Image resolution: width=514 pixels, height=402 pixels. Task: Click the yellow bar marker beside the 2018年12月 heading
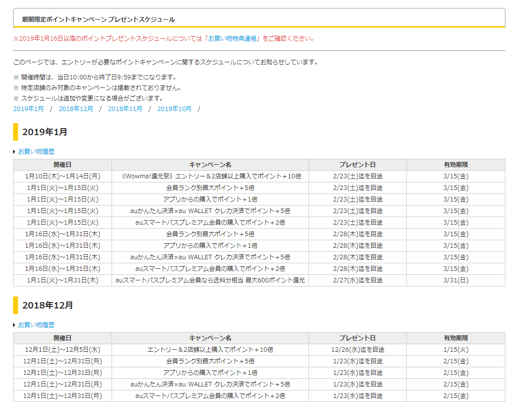click(16, 306)
